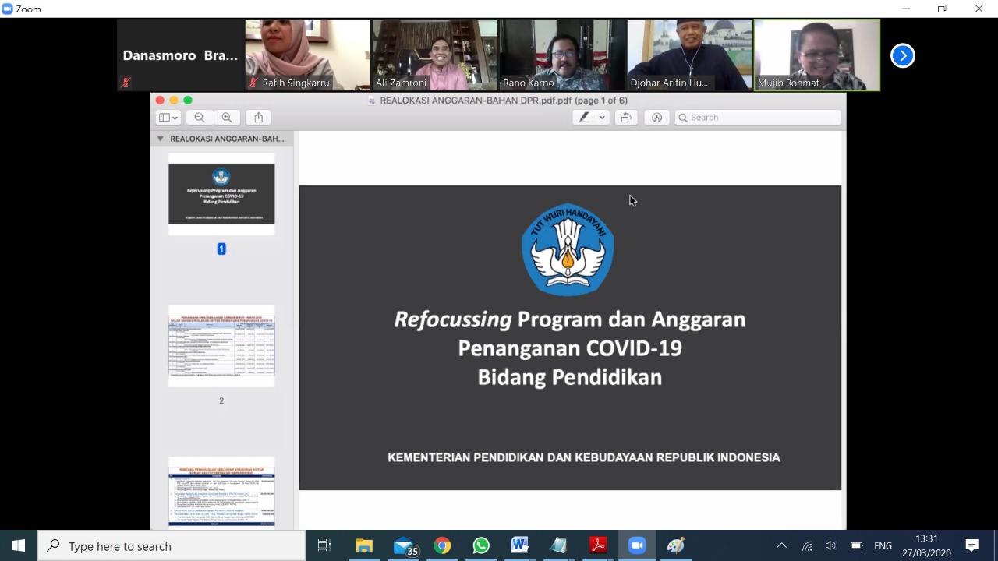The width and height of the screenshot is (998, 561).
Task: Show next participants with blue arrow
Action: (x=902, y=55)
